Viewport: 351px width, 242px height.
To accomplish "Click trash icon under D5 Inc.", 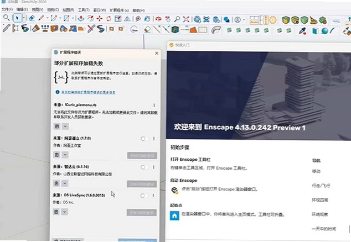I will [56, 212].
